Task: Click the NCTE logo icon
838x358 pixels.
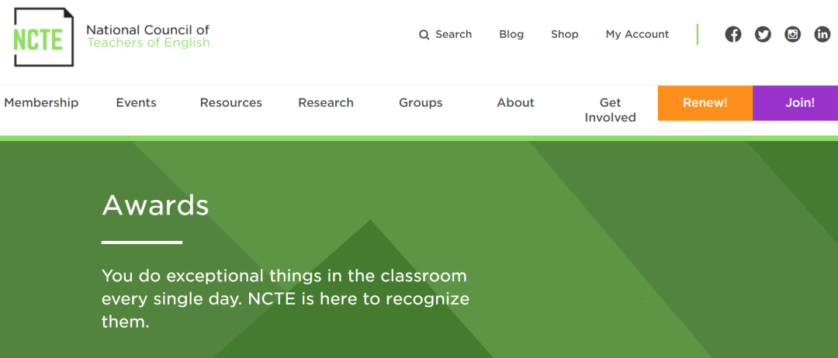Action: [x=43, y=36]
